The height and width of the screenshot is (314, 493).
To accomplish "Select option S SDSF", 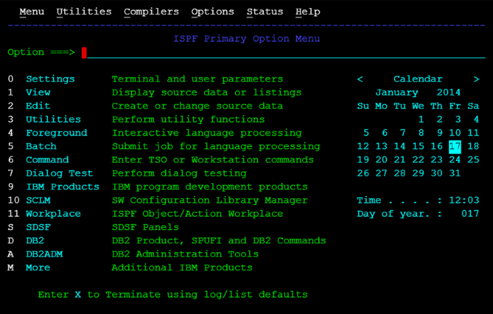I will (38, 228).
